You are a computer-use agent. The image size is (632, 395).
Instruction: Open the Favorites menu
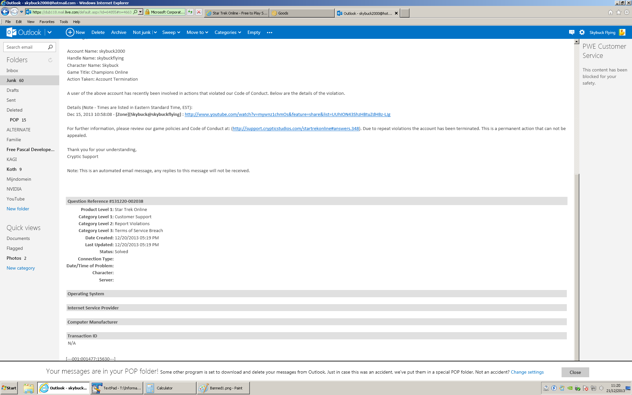pos(47,22)
